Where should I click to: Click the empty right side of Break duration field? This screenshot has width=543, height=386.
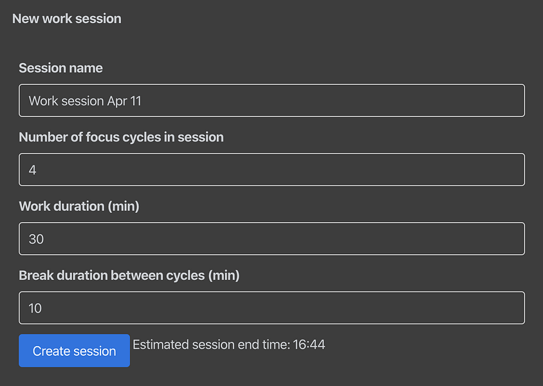click(x=418, y=308)
